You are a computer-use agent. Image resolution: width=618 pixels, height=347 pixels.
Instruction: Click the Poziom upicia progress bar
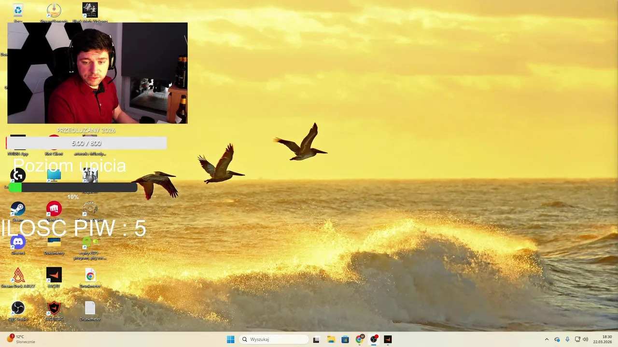(x=73, y=187)
